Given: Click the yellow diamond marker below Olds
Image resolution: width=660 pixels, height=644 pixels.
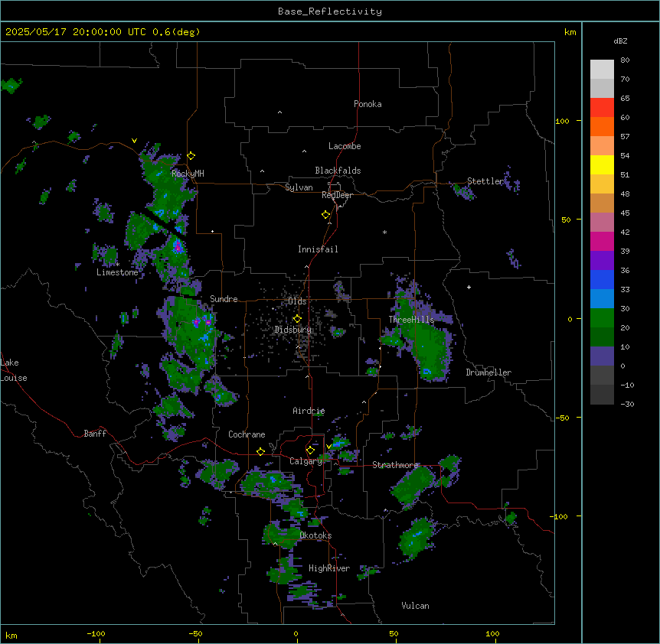Looking at the screenshot, I should tap(297, 319).
